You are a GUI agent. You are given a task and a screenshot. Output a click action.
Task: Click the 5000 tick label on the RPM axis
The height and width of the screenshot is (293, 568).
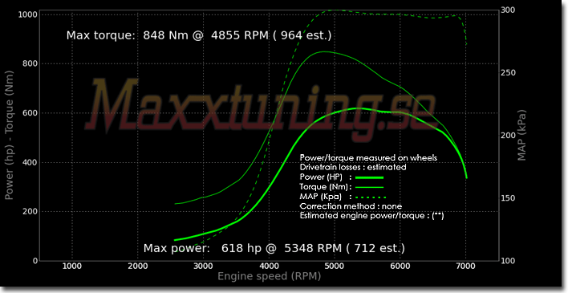[335, 267]
